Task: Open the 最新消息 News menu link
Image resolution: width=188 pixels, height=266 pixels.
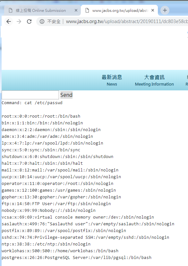Action: [x=112, y=80]
